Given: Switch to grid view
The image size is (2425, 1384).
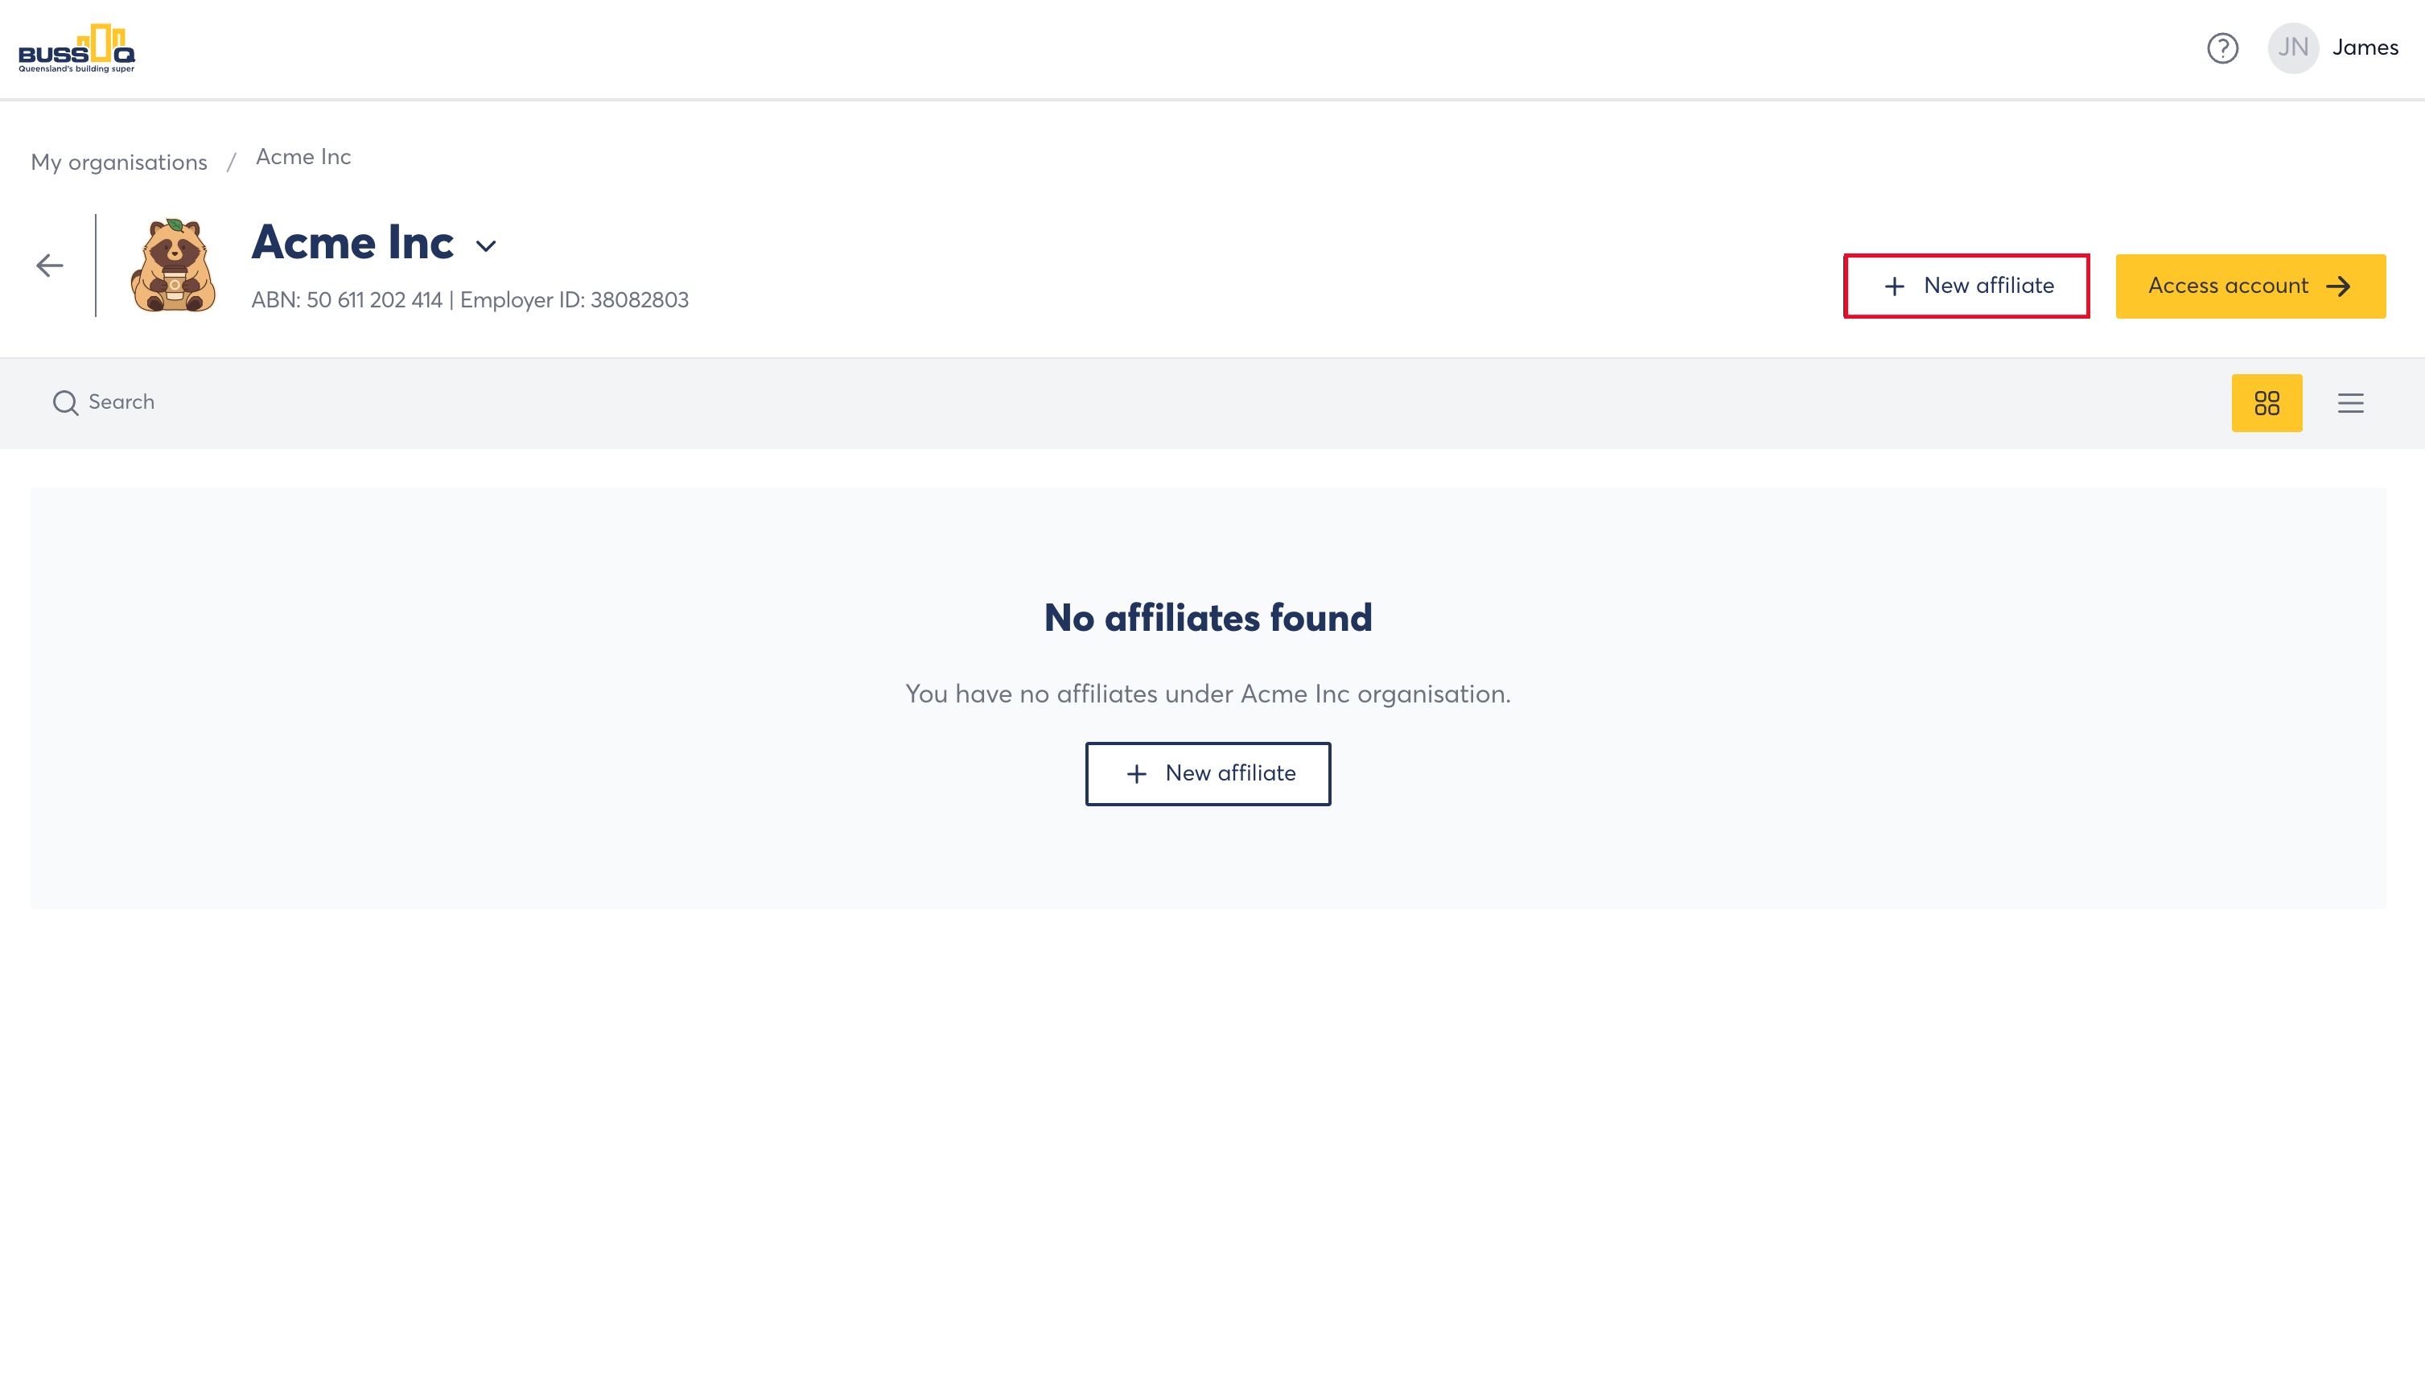Looking at the screenshot, I should 2266,403.
